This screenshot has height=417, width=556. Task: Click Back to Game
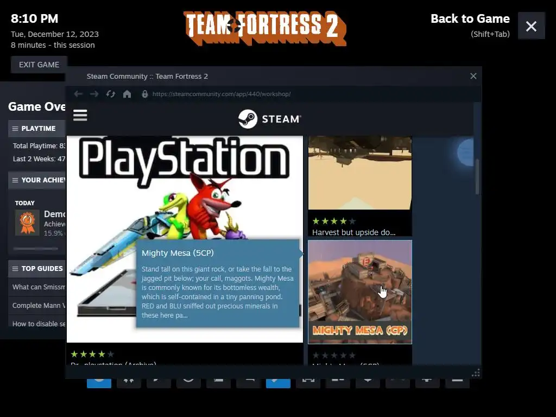470,19
